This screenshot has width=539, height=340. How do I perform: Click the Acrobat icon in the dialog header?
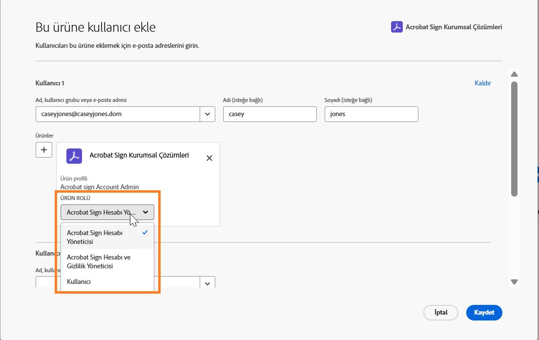tap(396, 27)
